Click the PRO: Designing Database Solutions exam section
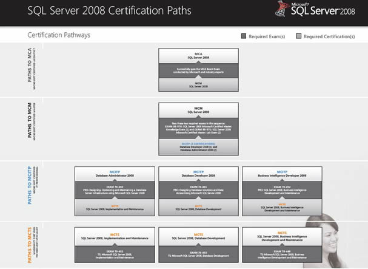This screenshot has width=368, height=269. click(x=199, y=190)
